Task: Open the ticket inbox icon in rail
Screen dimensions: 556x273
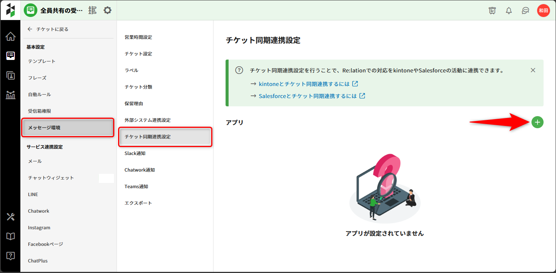Action: click(11, 56)
